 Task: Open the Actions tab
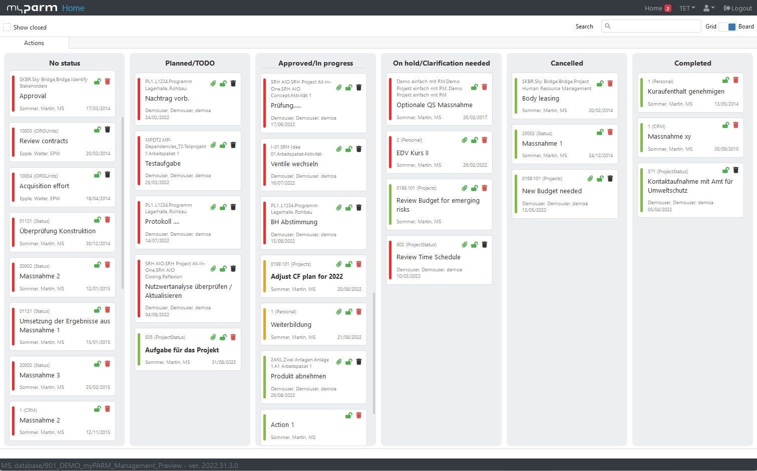coord(34,43)
